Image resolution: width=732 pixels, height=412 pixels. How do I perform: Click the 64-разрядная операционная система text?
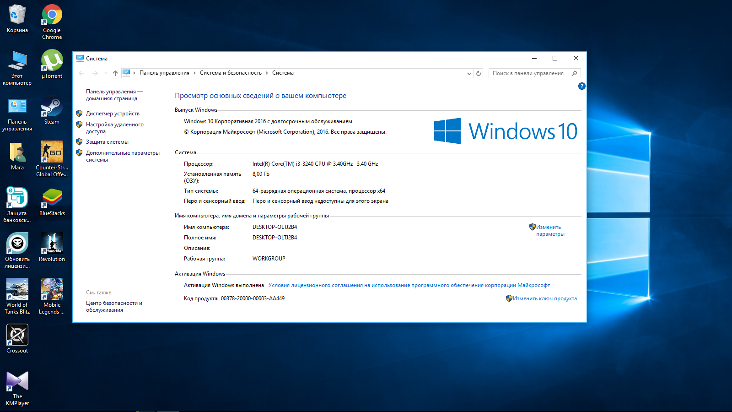[x=319, y=191]
